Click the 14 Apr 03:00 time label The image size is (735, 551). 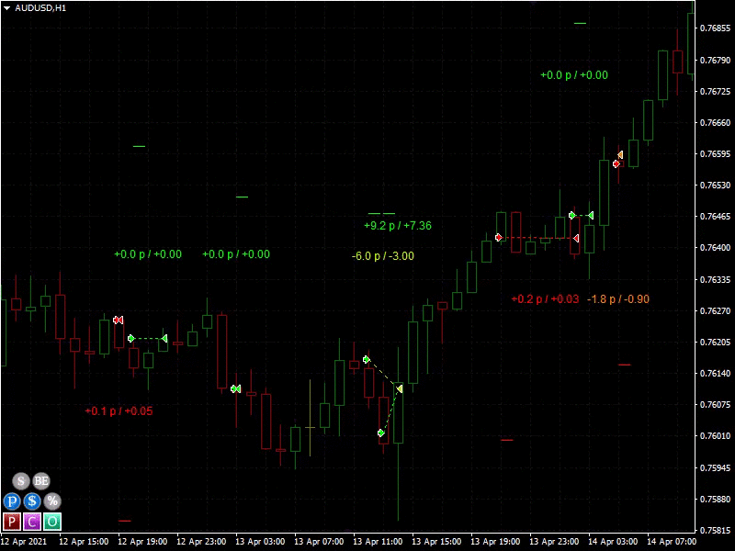(x=613, y=542)
